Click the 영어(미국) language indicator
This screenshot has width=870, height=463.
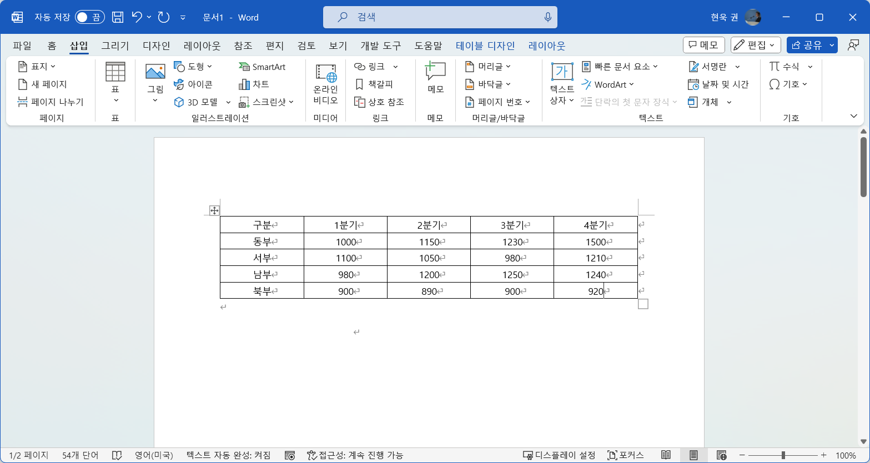[x=154, y=455]
